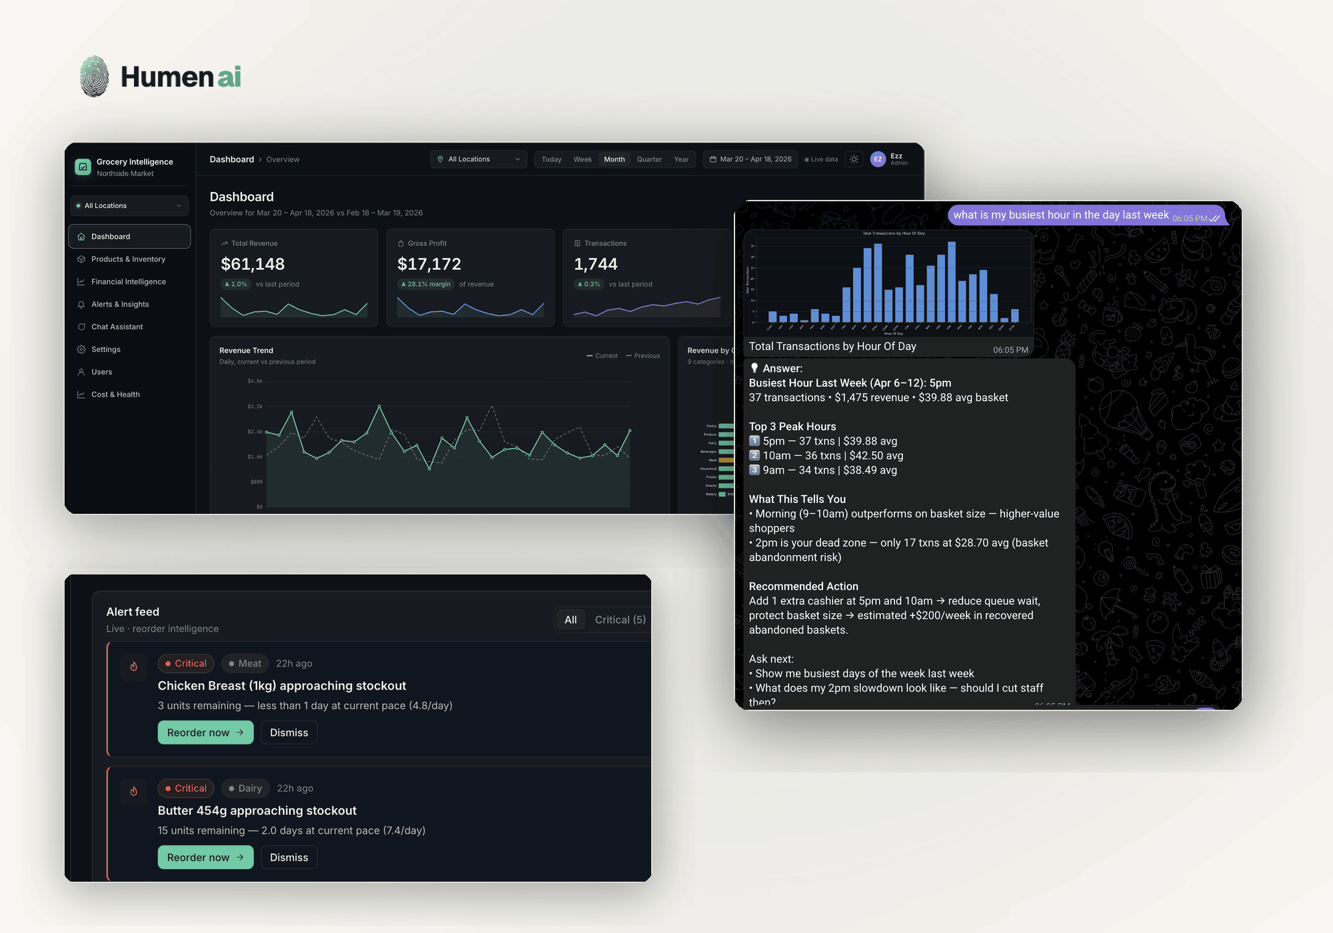Toggle the Previous series in Revenue Trend legend
Viewport: 1333px width, 933px height.
point(643,356)
